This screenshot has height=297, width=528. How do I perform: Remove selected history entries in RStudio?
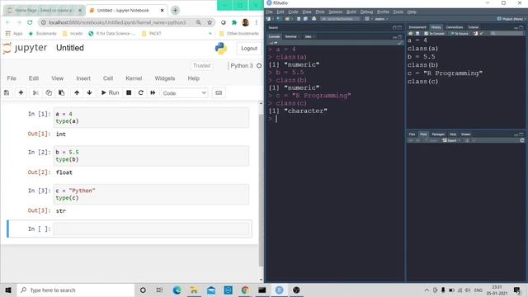(475, 33)
